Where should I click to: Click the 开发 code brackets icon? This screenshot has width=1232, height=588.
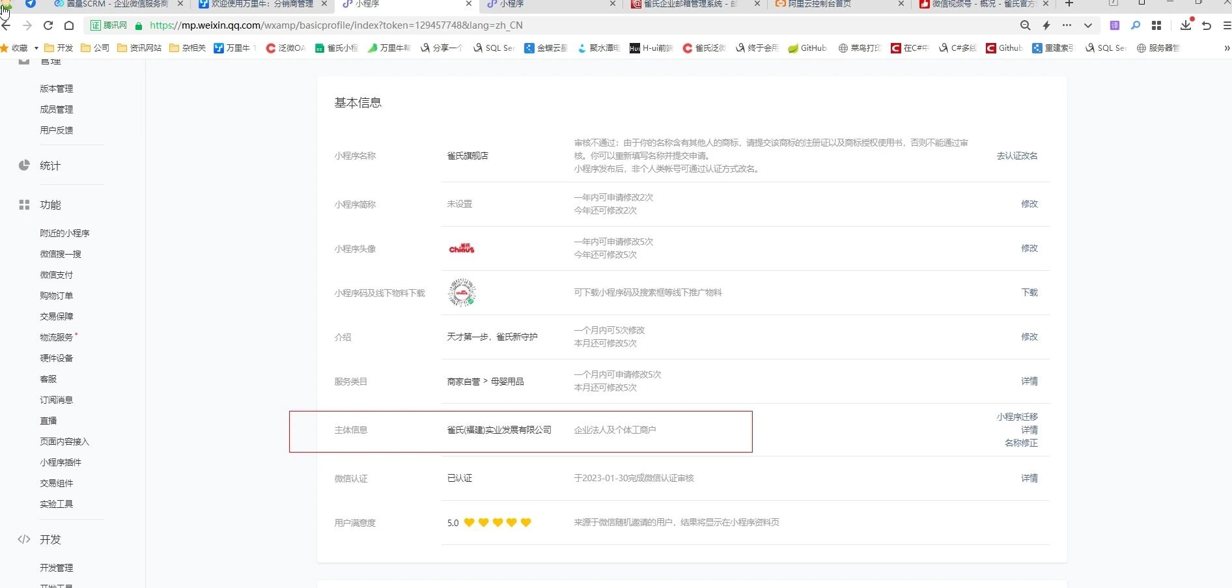pyautogui.click(x=24, y=539)
